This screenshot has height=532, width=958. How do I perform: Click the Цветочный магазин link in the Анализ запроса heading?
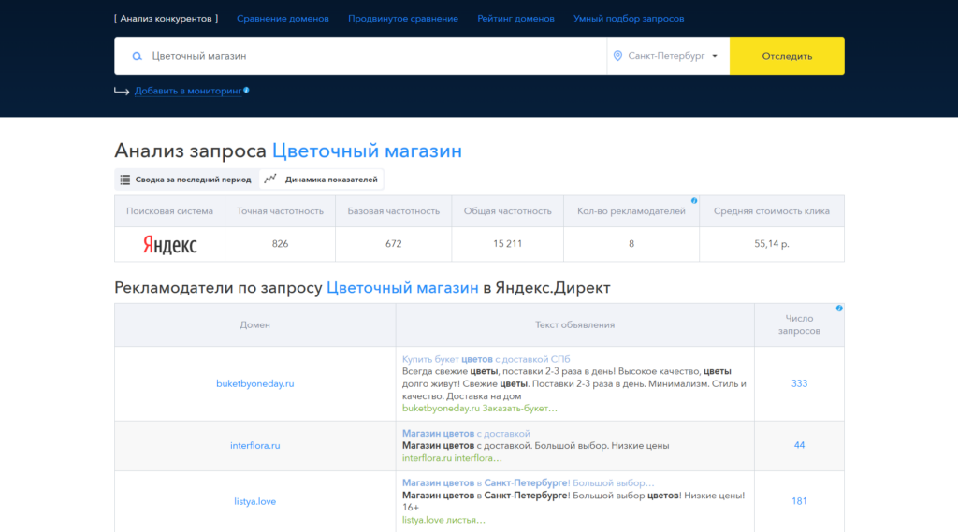coord(367,151)
